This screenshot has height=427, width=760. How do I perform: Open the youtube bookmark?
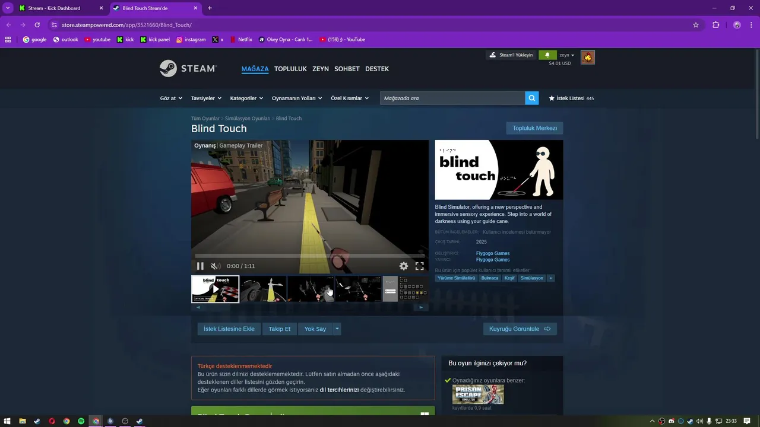tap(97, 40)
